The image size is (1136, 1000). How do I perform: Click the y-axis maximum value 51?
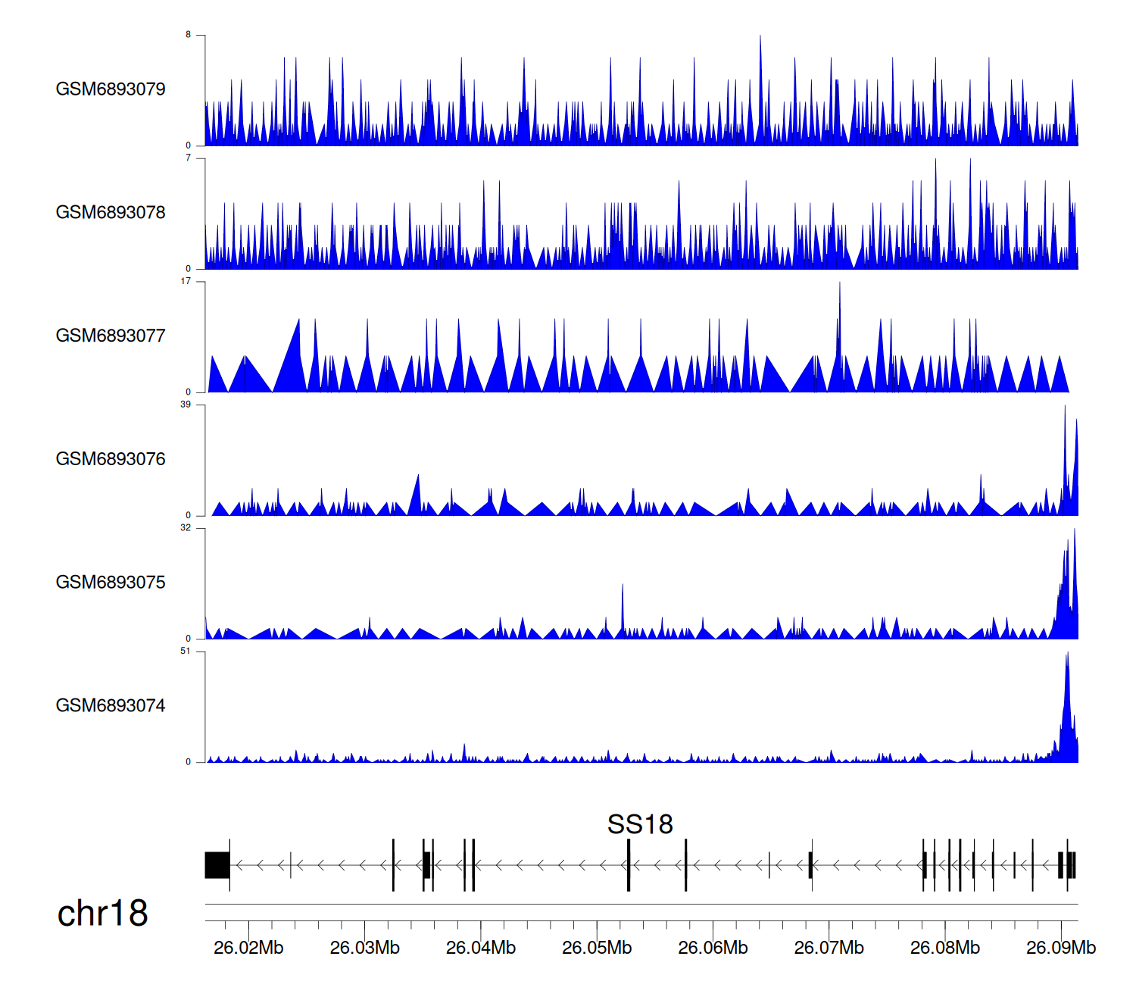186,652
